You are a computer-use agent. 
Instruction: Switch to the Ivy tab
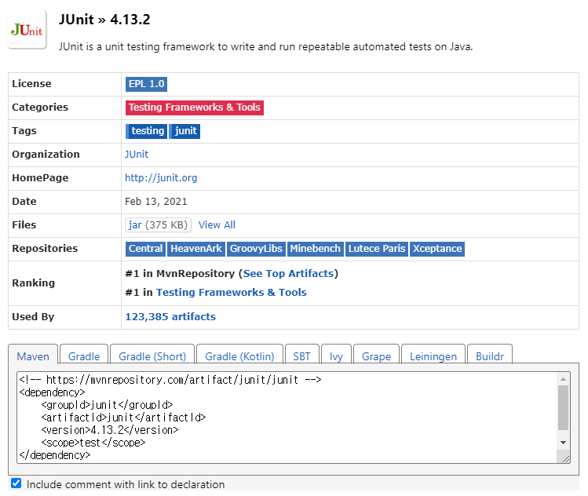click(336, 355)
